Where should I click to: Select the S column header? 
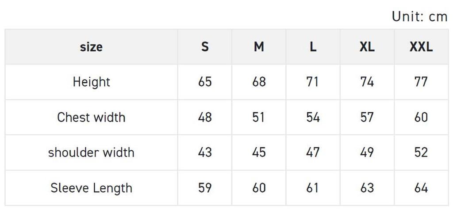point(205,47)
